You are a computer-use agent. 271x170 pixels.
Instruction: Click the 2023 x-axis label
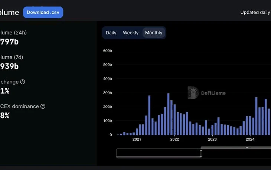click(212, 139)
